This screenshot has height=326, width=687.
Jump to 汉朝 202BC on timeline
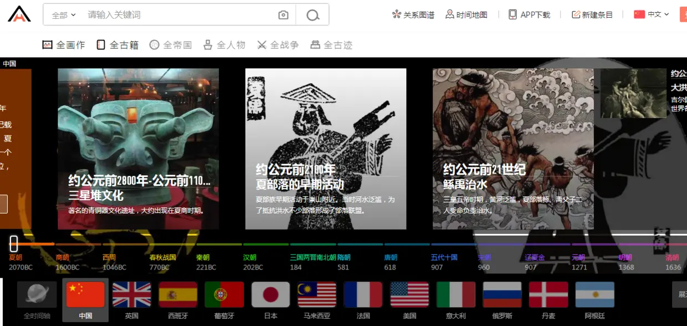point(253,262)
